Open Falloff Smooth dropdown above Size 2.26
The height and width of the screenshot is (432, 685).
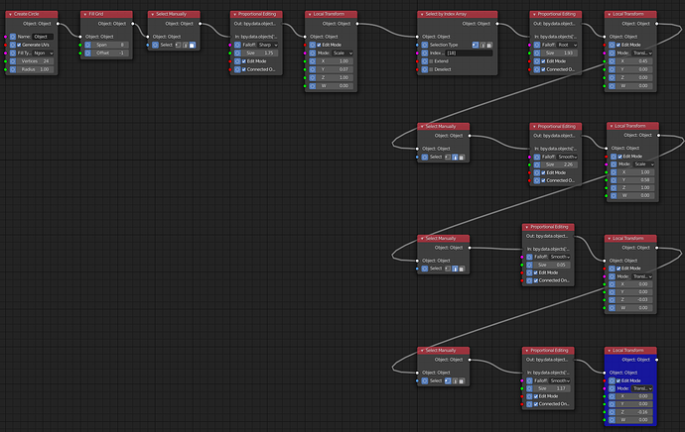(567, 157)
